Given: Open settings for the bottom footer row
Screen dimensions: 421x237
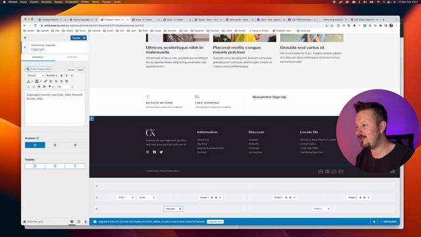Looking at the screenshot, I should coord(97,209).
